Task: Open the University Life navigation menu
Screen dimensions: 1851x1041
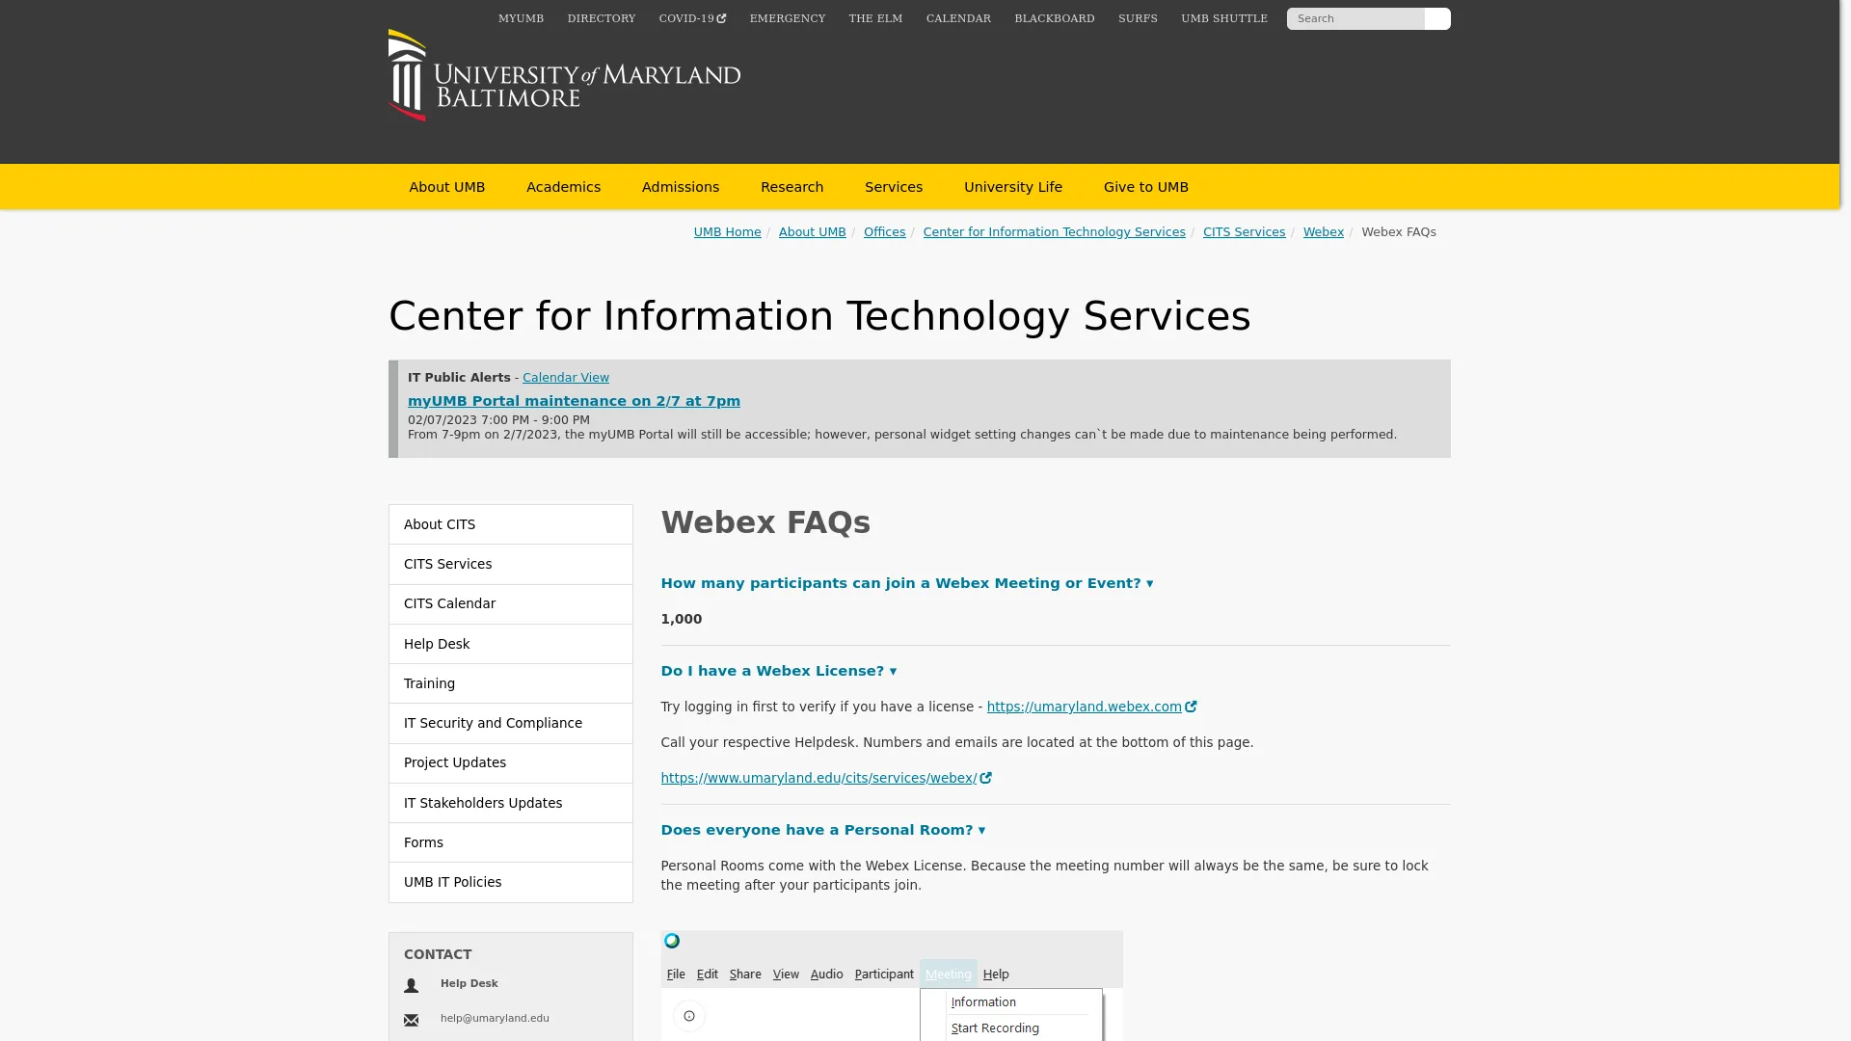Action: (1012, 187)
